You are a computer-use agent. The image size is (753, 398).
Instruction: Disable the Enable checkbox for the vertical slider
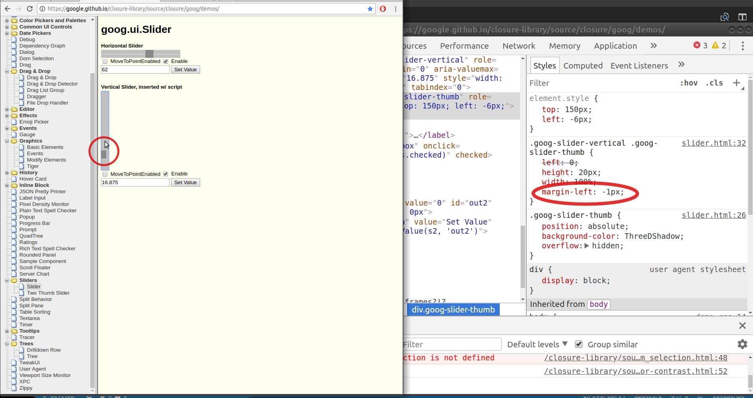(165, 174)
